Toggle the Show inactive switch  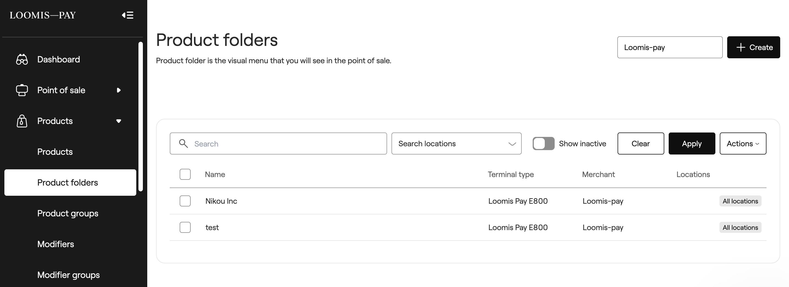tap(543, 143)
